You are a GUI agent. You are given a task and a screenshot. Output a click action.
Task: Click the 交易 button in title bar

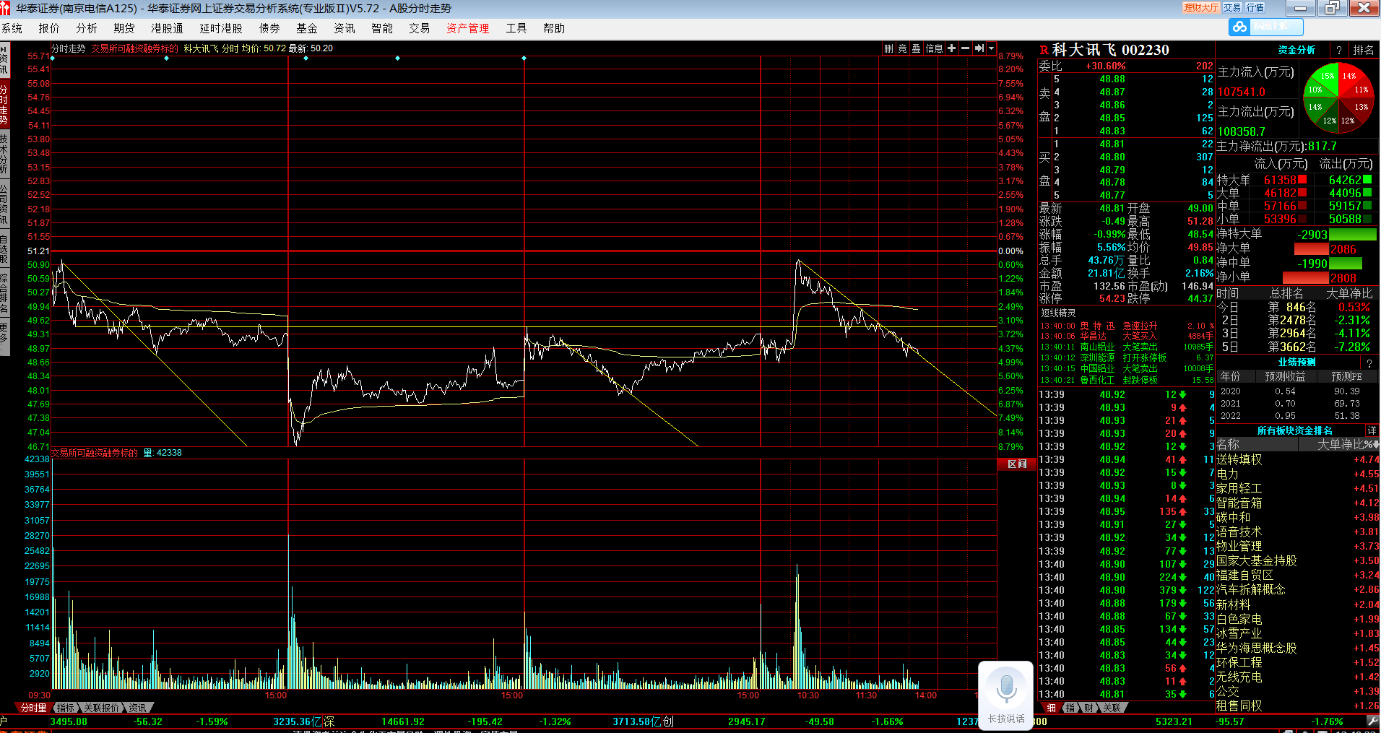(1232, 8)
